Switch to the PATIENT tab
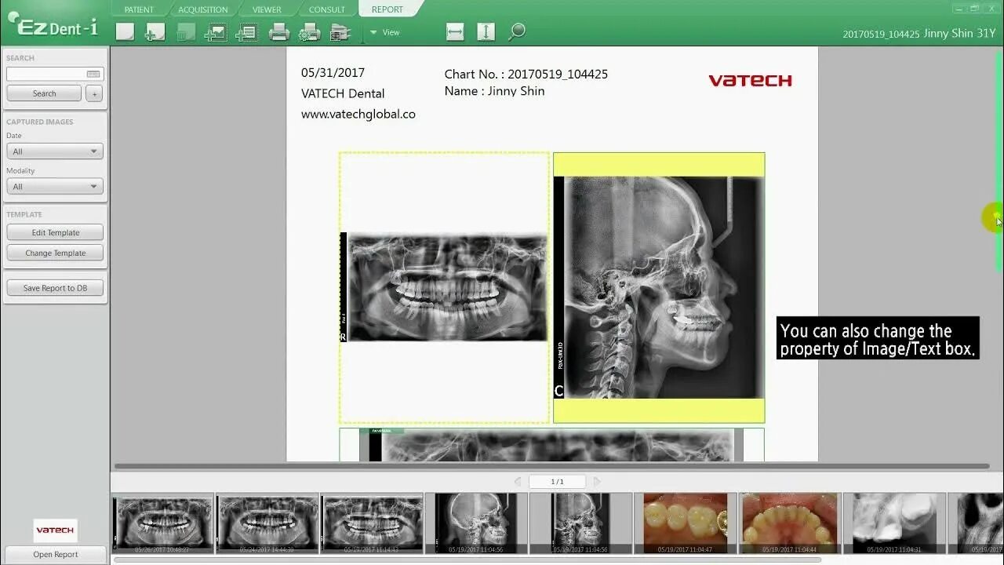This screenshot has height=565, width=1004. [139, 9]
